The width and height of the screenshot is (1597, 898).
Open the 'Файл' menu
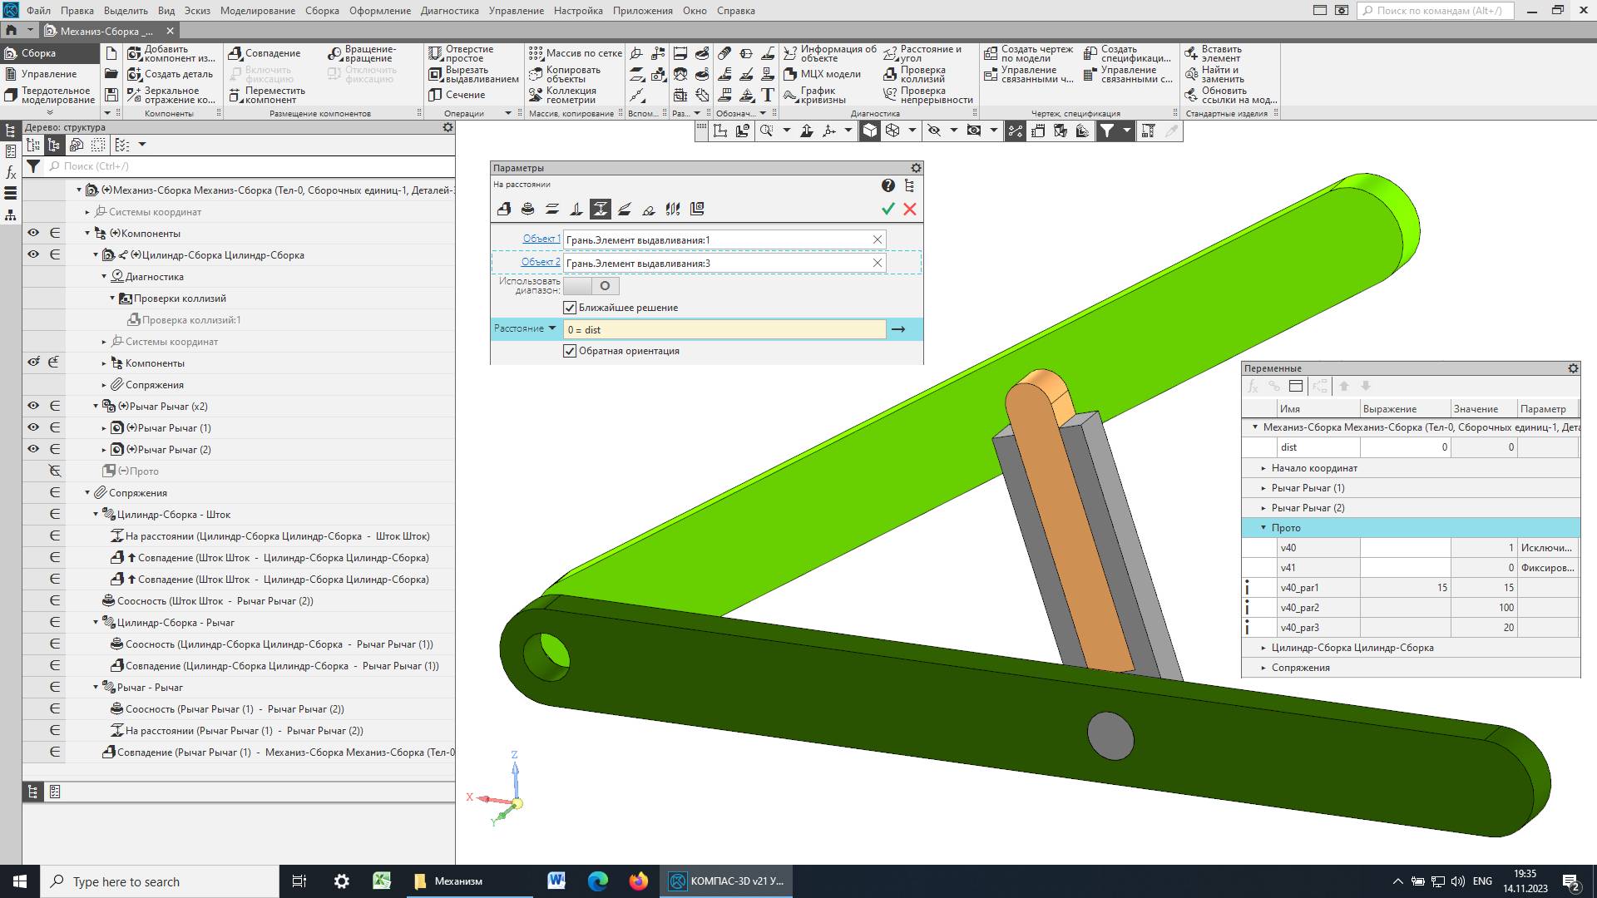(38, 11)
